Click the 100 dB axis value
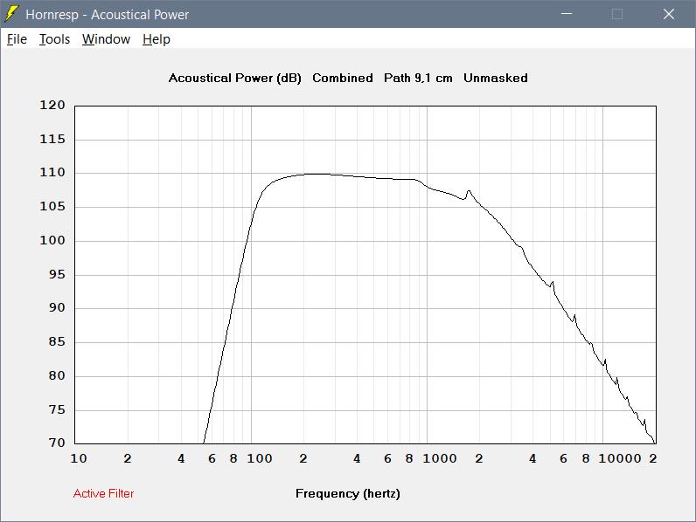Image resolution: width=696 pixels, height=522 pixels. coord(52,240)
